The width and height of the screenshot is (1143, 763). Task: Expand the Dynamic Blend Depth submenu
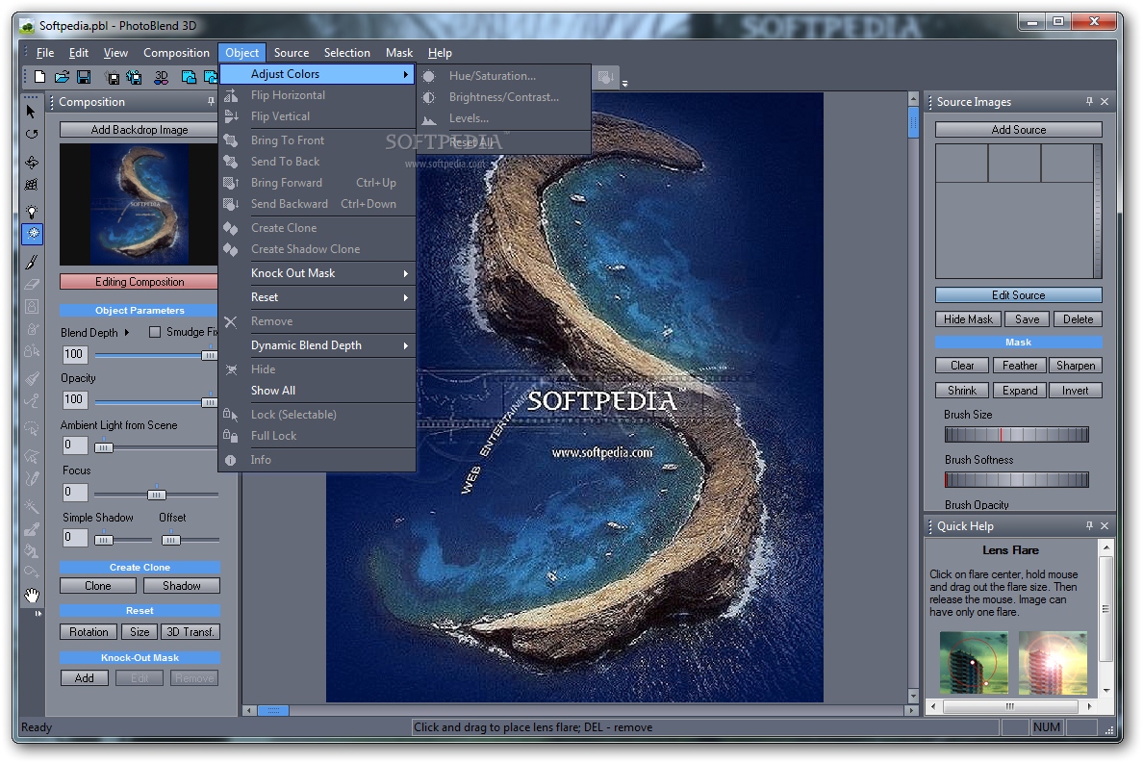pyautogui.click(x=317, y=345)
